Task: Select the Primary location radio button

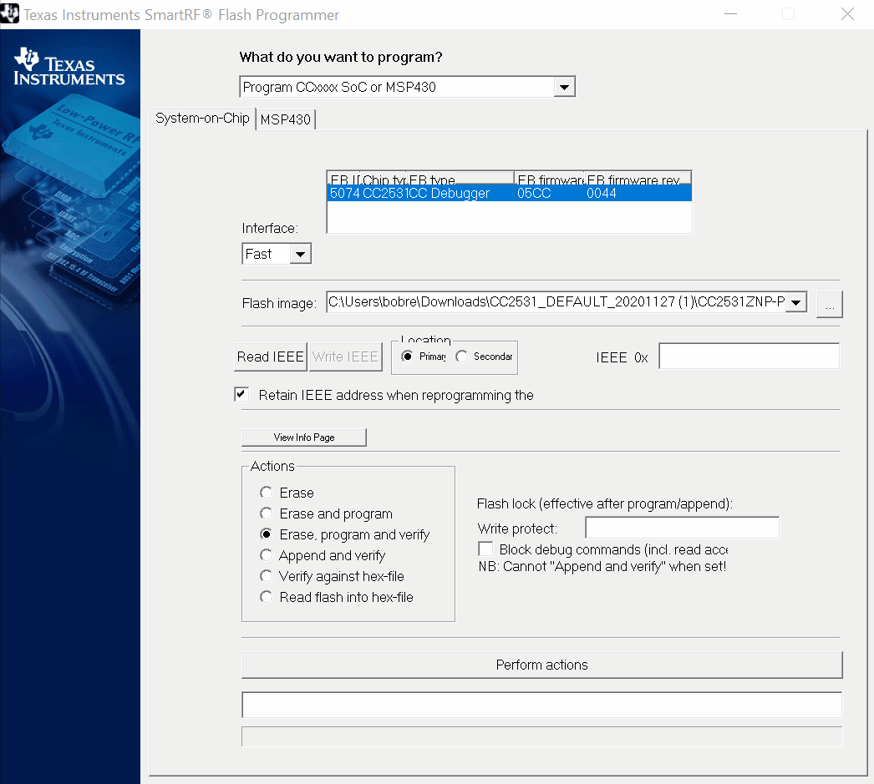Action: 407,357
